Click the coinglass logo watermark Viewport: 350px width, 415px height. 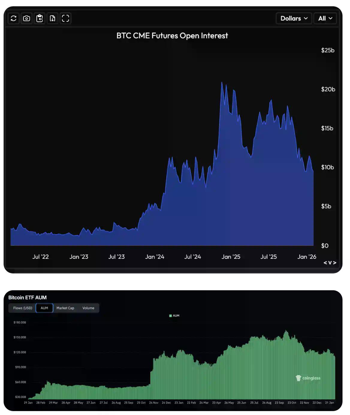point(298,378)
